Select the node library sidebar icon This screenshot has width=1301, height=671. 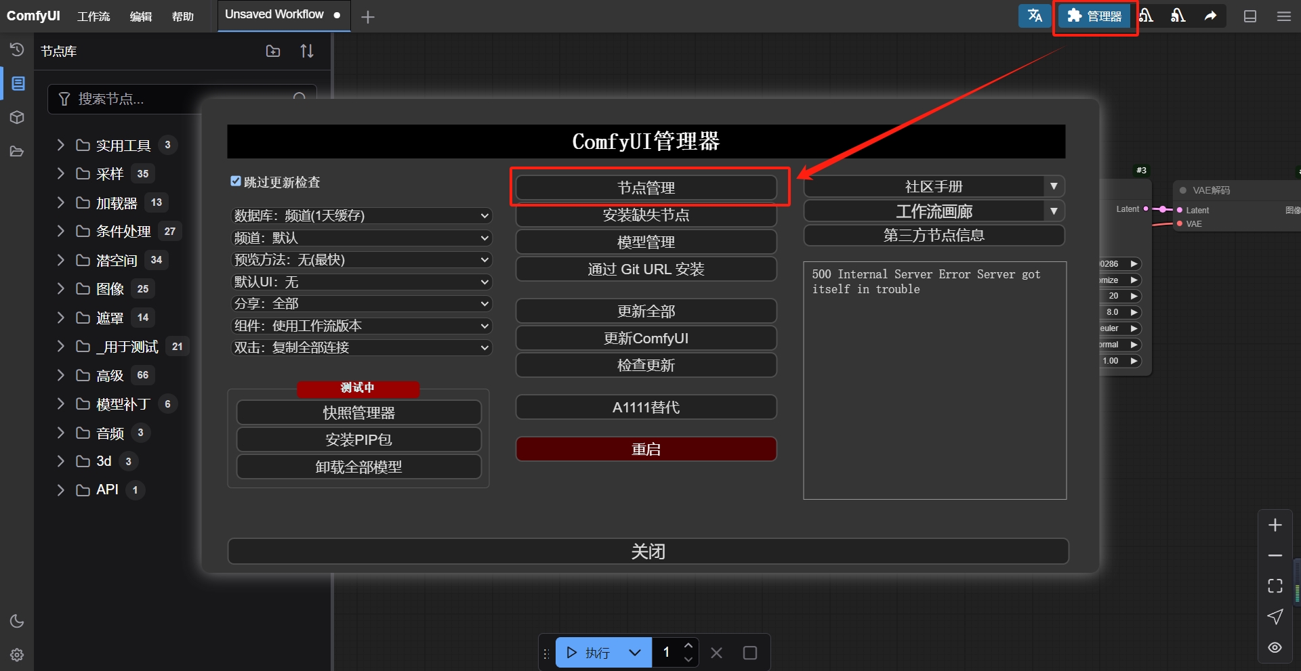18,83
